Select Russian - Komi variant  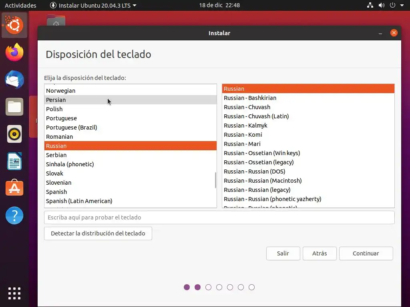pyautogui.click(x=308, y=135)
